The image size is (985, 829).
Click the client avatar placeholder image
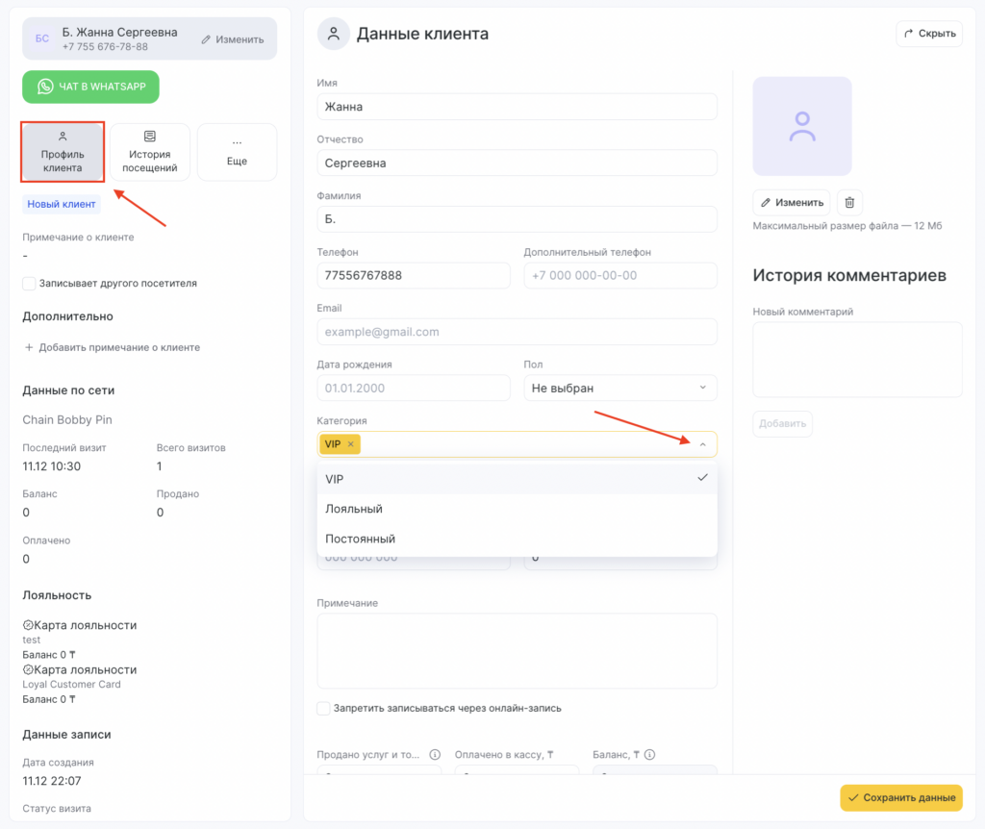point(802,126)
